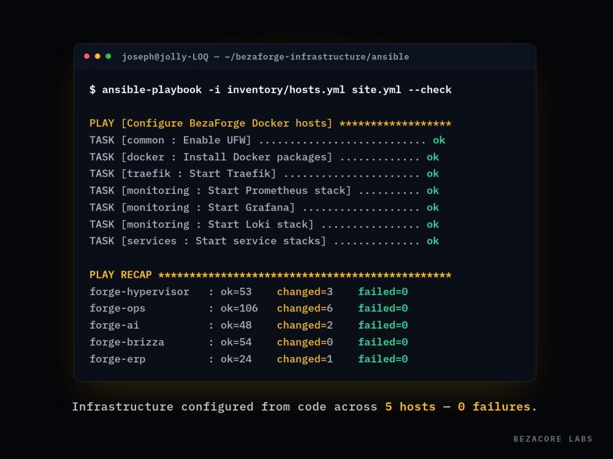Select the forge-hypervisor host name

(x=139, y=291)
